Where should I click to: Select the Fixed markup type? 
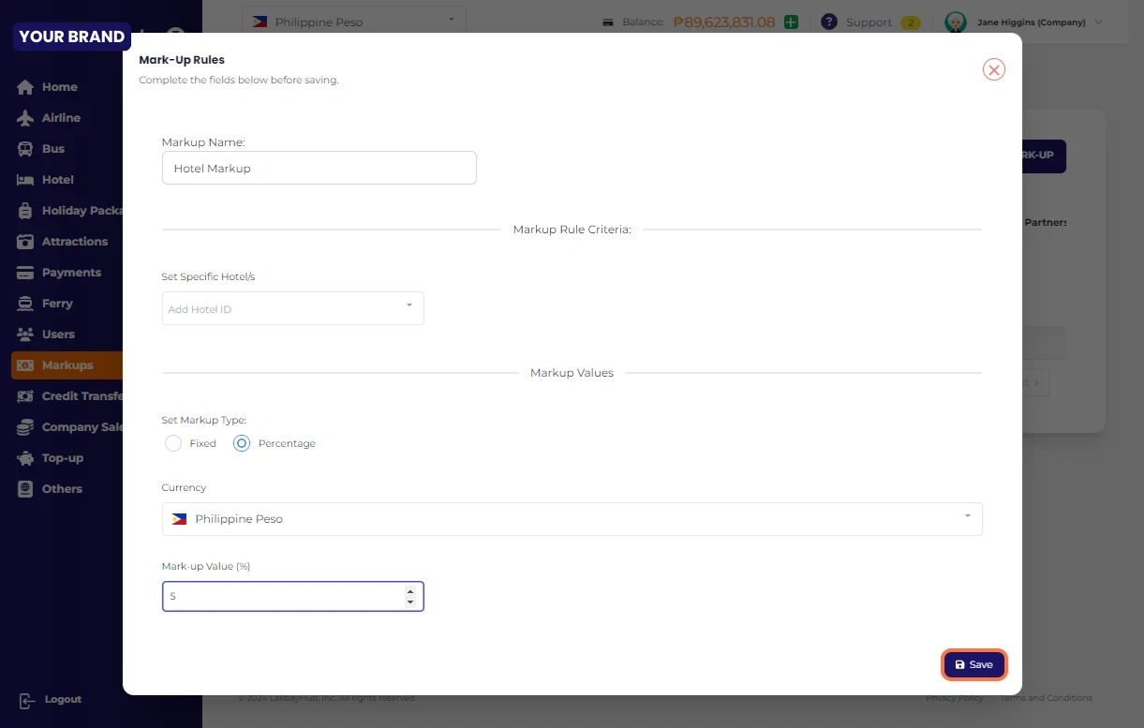pos(173,443)
